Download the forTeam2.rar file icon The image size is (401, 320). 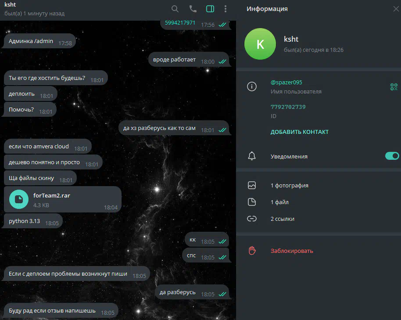click(19, 199)
